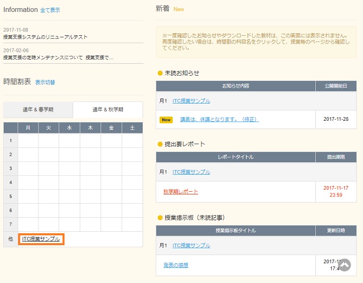The width and height of the screenshot is (363, 283).
Task: Click the yellow New badge beside the announcement
Action: tap(166, 120)
